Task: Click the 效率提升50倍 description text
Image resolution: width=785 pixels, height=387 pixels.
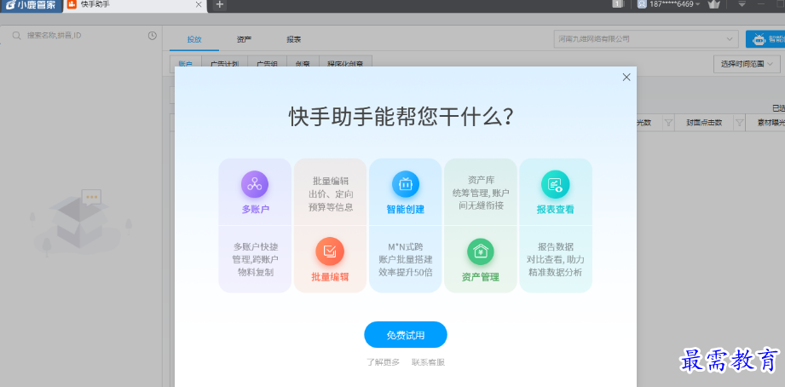Action: (406, 273)
